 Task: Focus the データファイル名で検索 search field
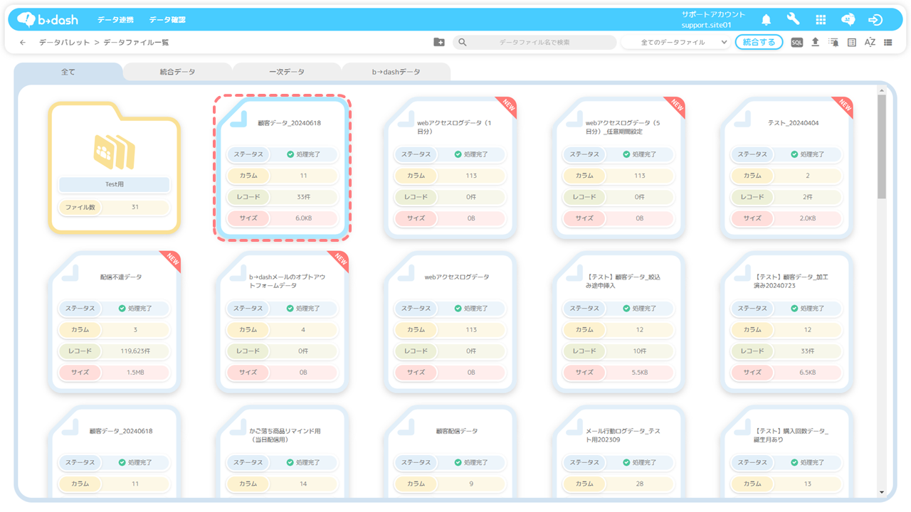tap(535, 43)
